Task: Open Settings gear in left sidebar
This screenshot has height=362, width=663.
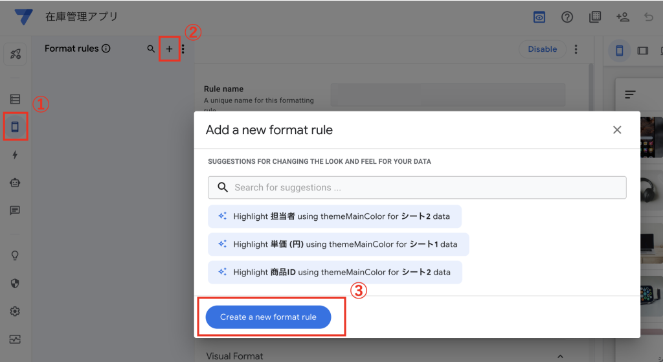Action: [x=15, y=311]
